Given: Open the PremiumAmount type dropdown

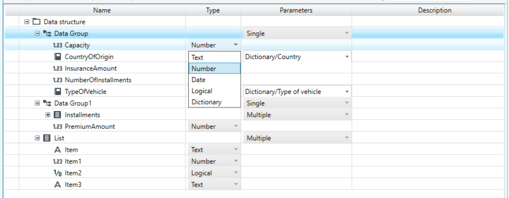Looking at the screenshot, I should point(214,126).
